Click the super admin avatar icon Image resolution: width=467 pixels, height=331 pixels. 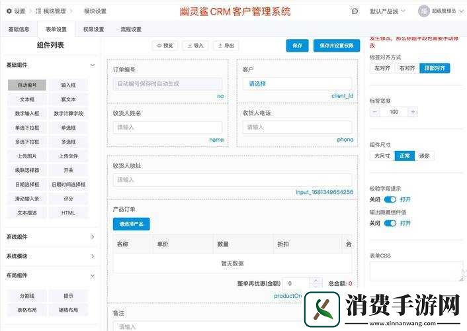423,11
